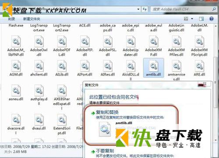Open the Explorer help icon
Screen dimensions: 219x158
(x=212, y=19)
